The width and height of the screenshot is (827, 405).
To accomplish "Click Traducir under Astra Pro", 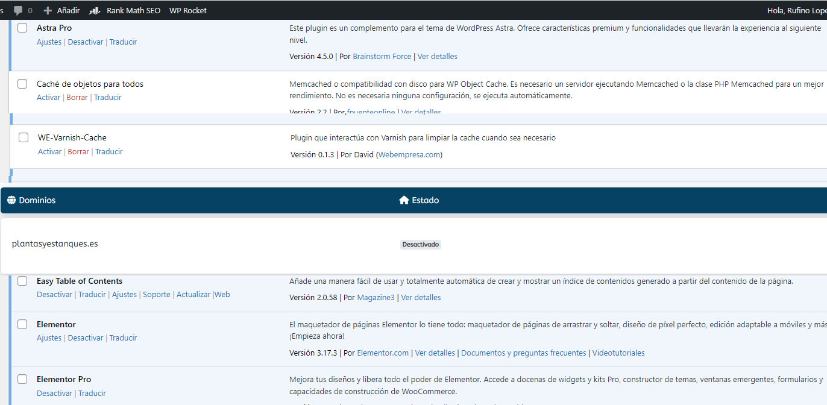I will pos(123,42).
